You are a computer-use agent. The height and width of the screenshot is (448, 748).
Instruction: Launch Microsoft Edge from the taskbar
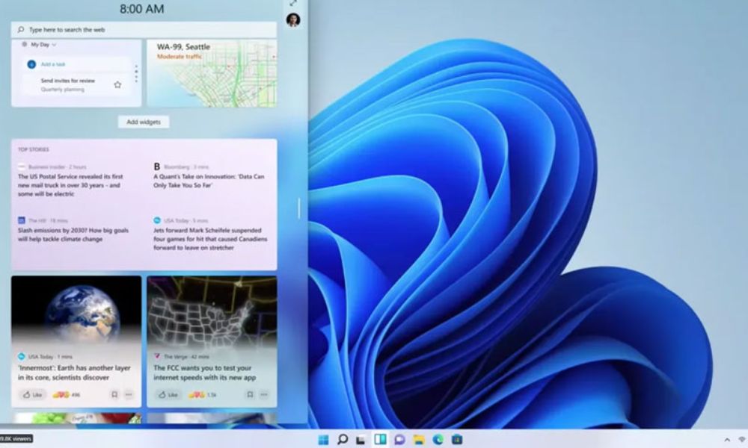click(x=438, y=440)
